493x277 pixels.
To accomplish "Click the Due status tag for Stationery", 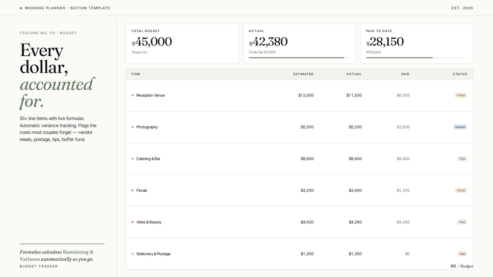I will (x=462, y=254).
